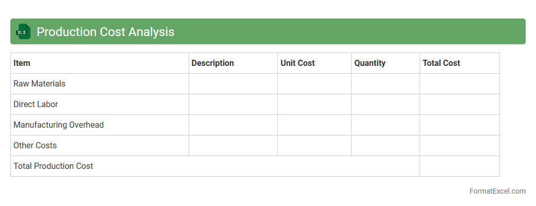Click the XLS file icon in header
The height and width of the screenshot is (206, 536).
tap(23, 31)
